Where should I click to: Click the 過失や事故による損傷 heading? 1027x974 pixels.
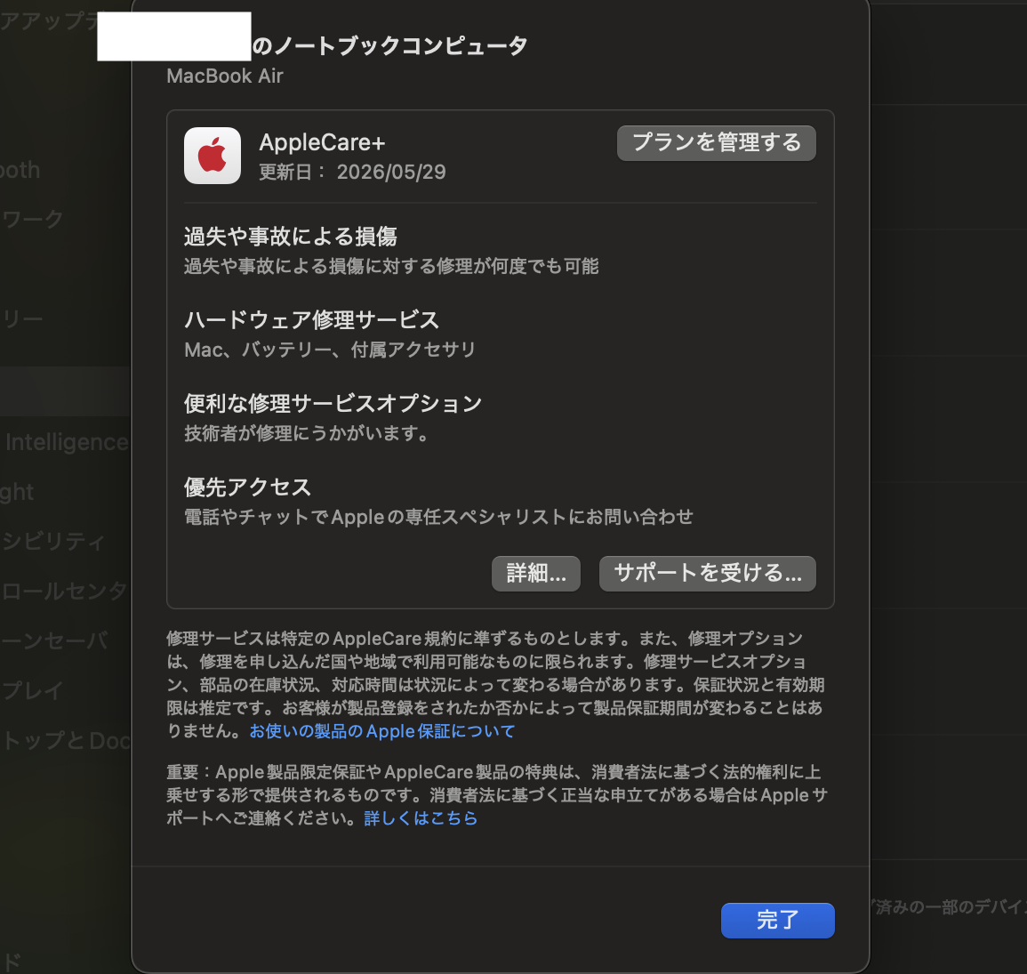point(290,237)
